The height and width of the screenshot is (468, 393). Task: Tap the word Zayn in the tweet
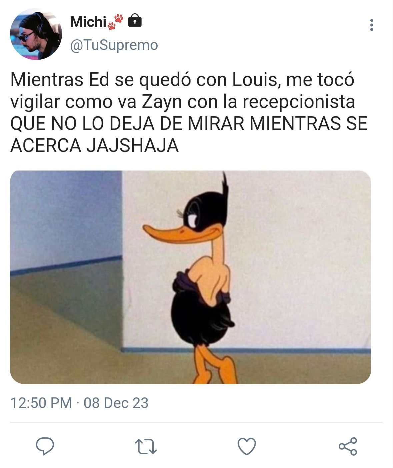(x=162, y=102)
